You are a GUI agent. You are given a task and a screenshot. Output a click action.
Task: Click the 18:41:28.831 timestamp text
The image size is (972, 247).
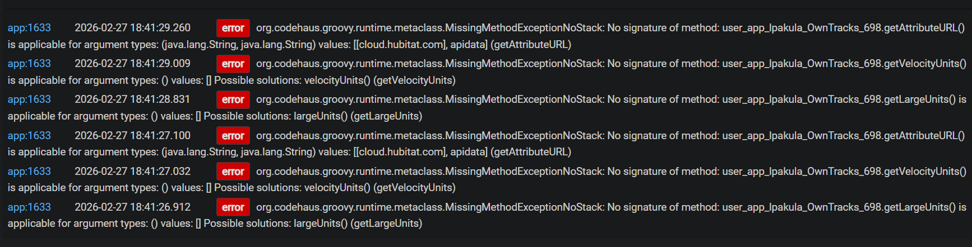coord(132,99)
